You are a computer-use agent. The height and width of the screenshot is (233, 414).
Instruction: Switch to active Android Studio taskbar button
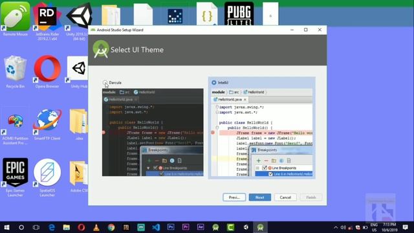tap(260, 227)
